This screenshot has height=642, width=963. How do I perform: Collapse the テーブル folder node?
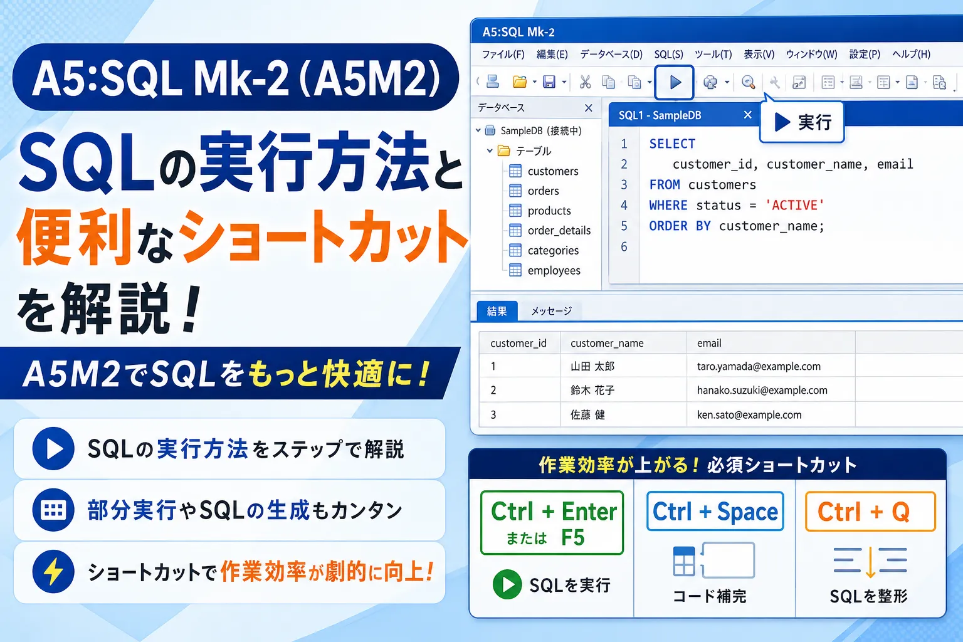point(490,150)
